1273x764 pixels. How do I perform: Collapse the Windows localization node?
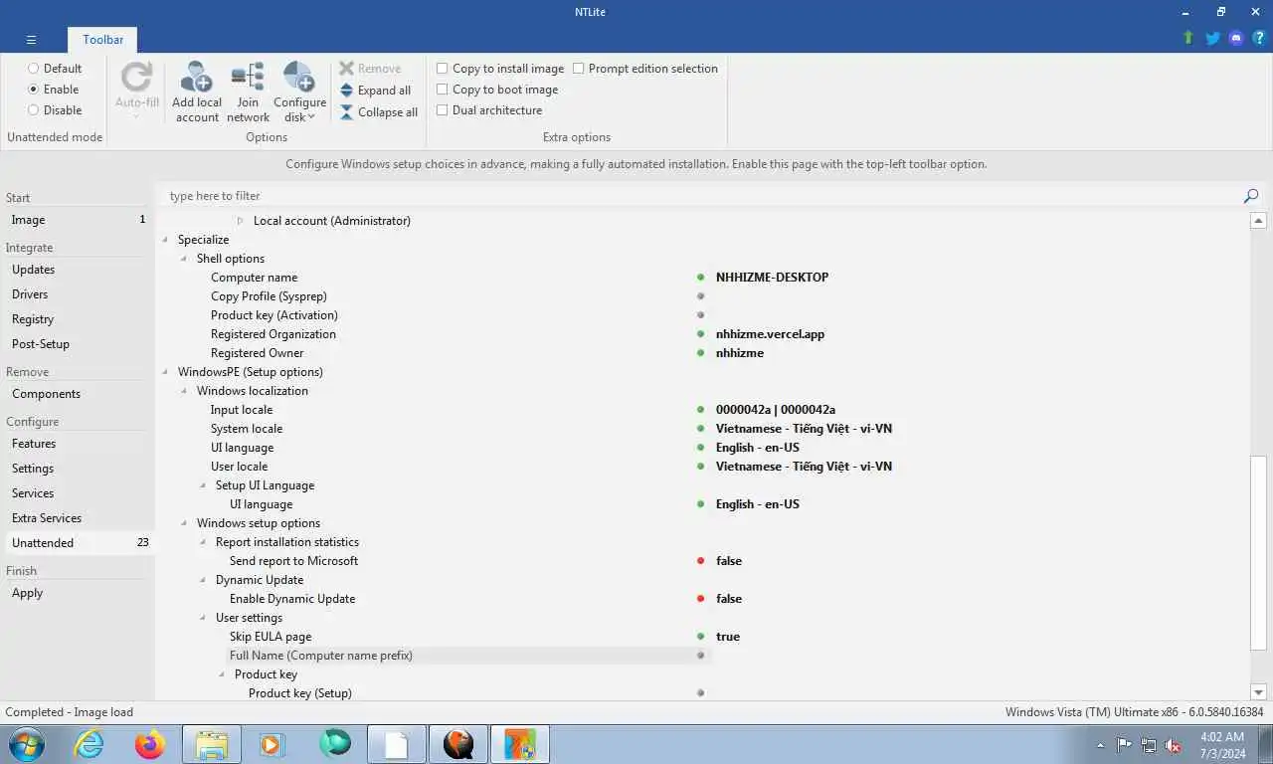pos(184,391)
